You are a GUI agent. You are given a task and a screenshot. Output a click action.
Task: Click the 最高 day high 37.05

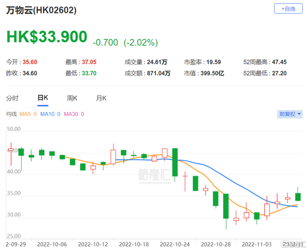(89, 62)
